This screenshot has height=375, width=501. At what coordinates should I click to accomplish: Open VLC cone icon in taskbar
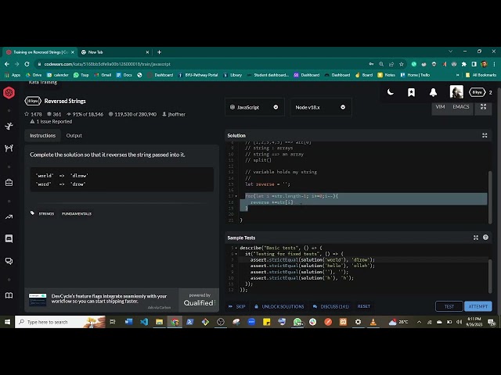(373, 322)
